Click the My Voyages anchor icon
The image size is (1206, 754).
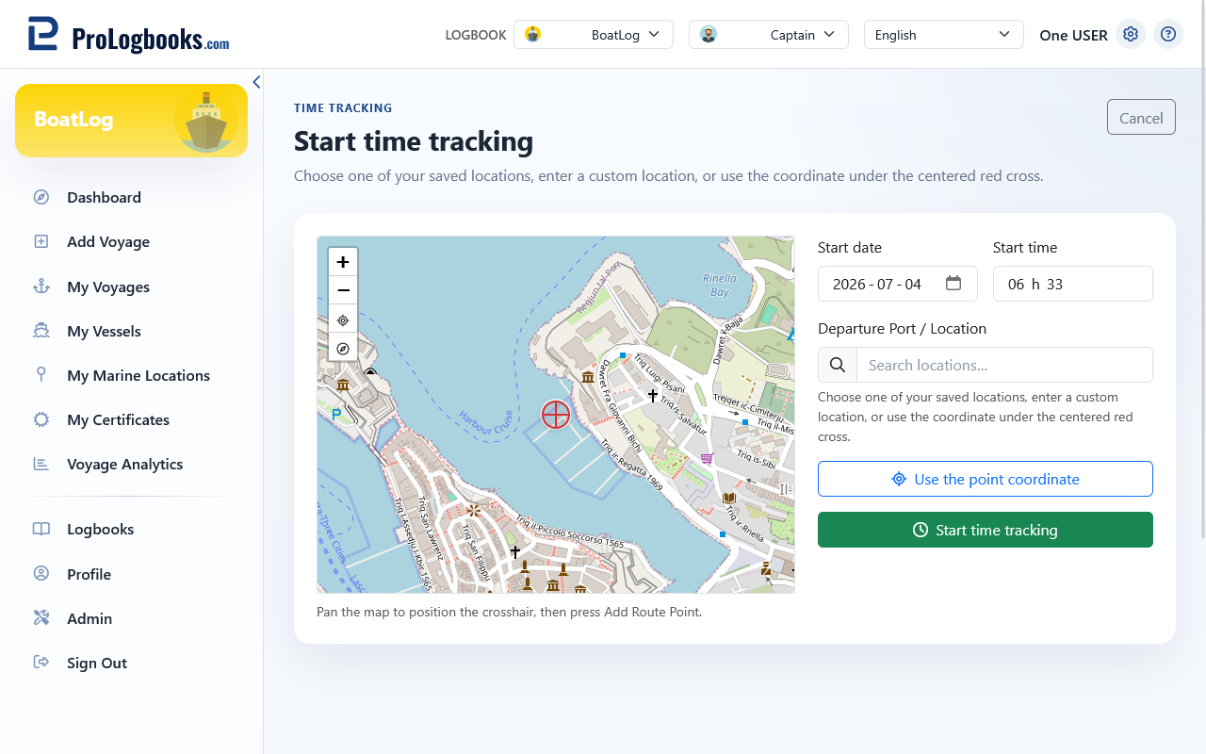coord(41,287)
